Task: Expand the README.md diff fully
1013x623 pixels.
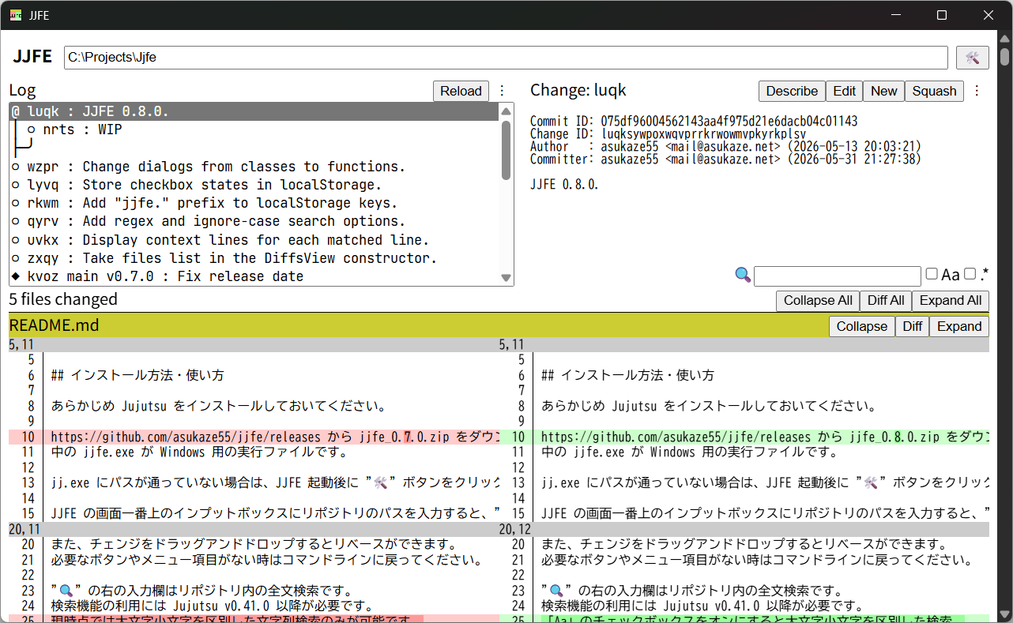Action: (x=958, y=326)
